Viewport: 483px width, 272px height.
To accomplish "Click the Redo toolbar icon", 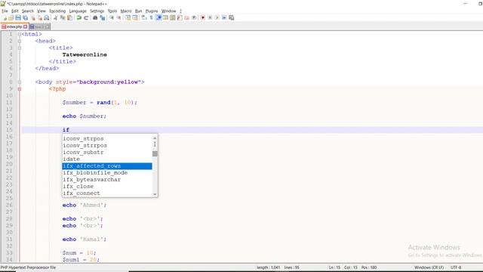I will (x=86, y=18).
